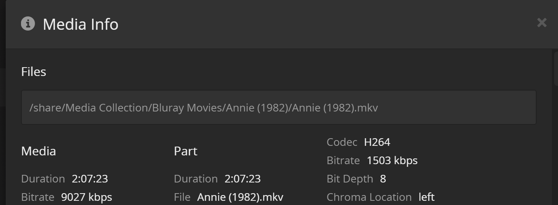Click the Part section heading
This screenshot has width=558, height=205.
(186, 151)
